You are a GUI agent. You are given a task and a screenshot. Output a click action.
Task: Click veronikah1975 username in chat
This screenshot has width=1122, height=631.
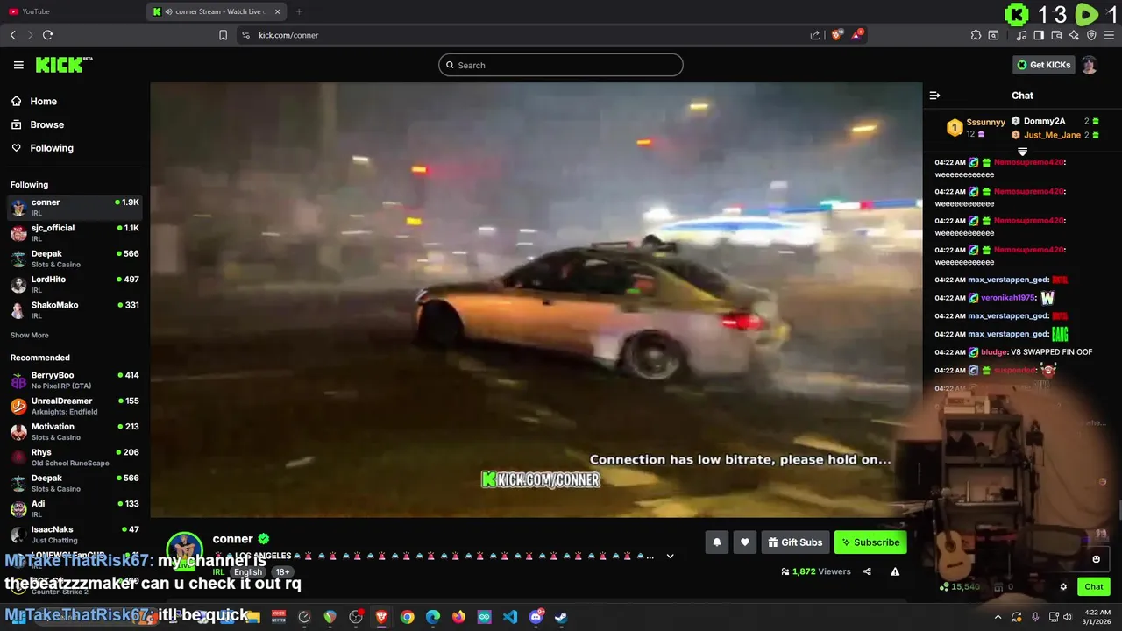(x=1008, y=298)
